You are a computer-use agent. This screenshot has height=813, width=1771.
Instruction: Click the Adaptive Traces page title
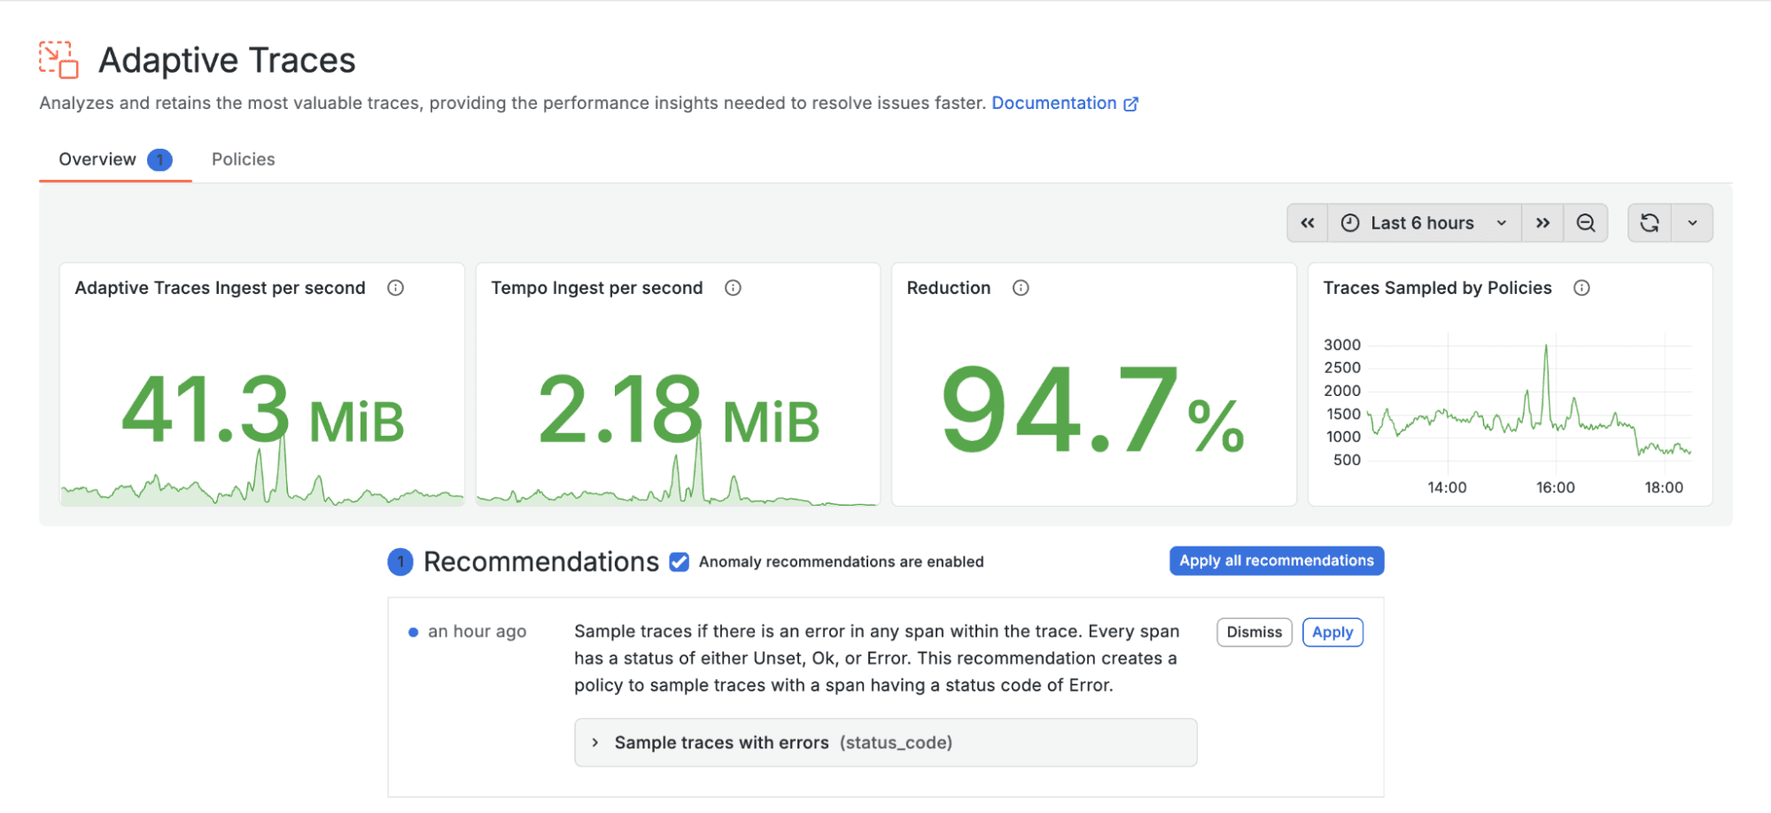point(227,60)
